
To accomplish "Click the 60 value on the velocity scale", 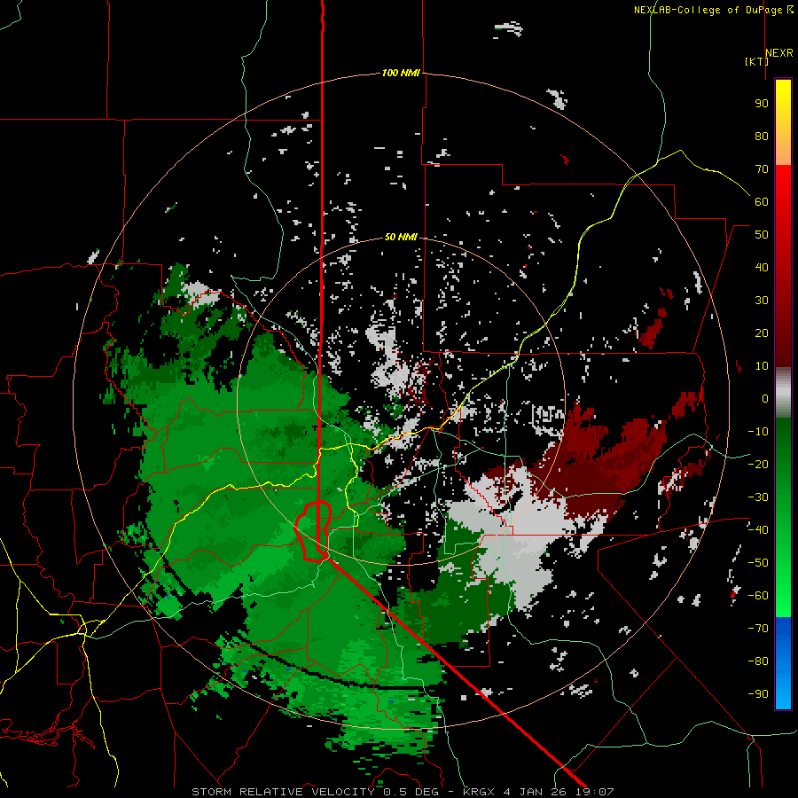I will tap(762, 201).
